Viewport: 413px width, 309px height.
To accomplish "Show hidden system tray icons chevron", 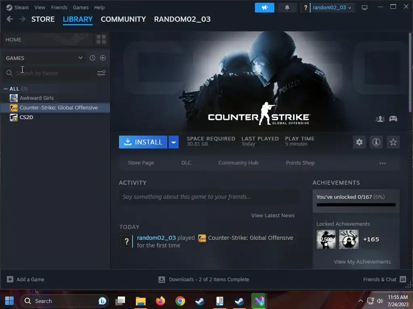I will click(361, 301).
